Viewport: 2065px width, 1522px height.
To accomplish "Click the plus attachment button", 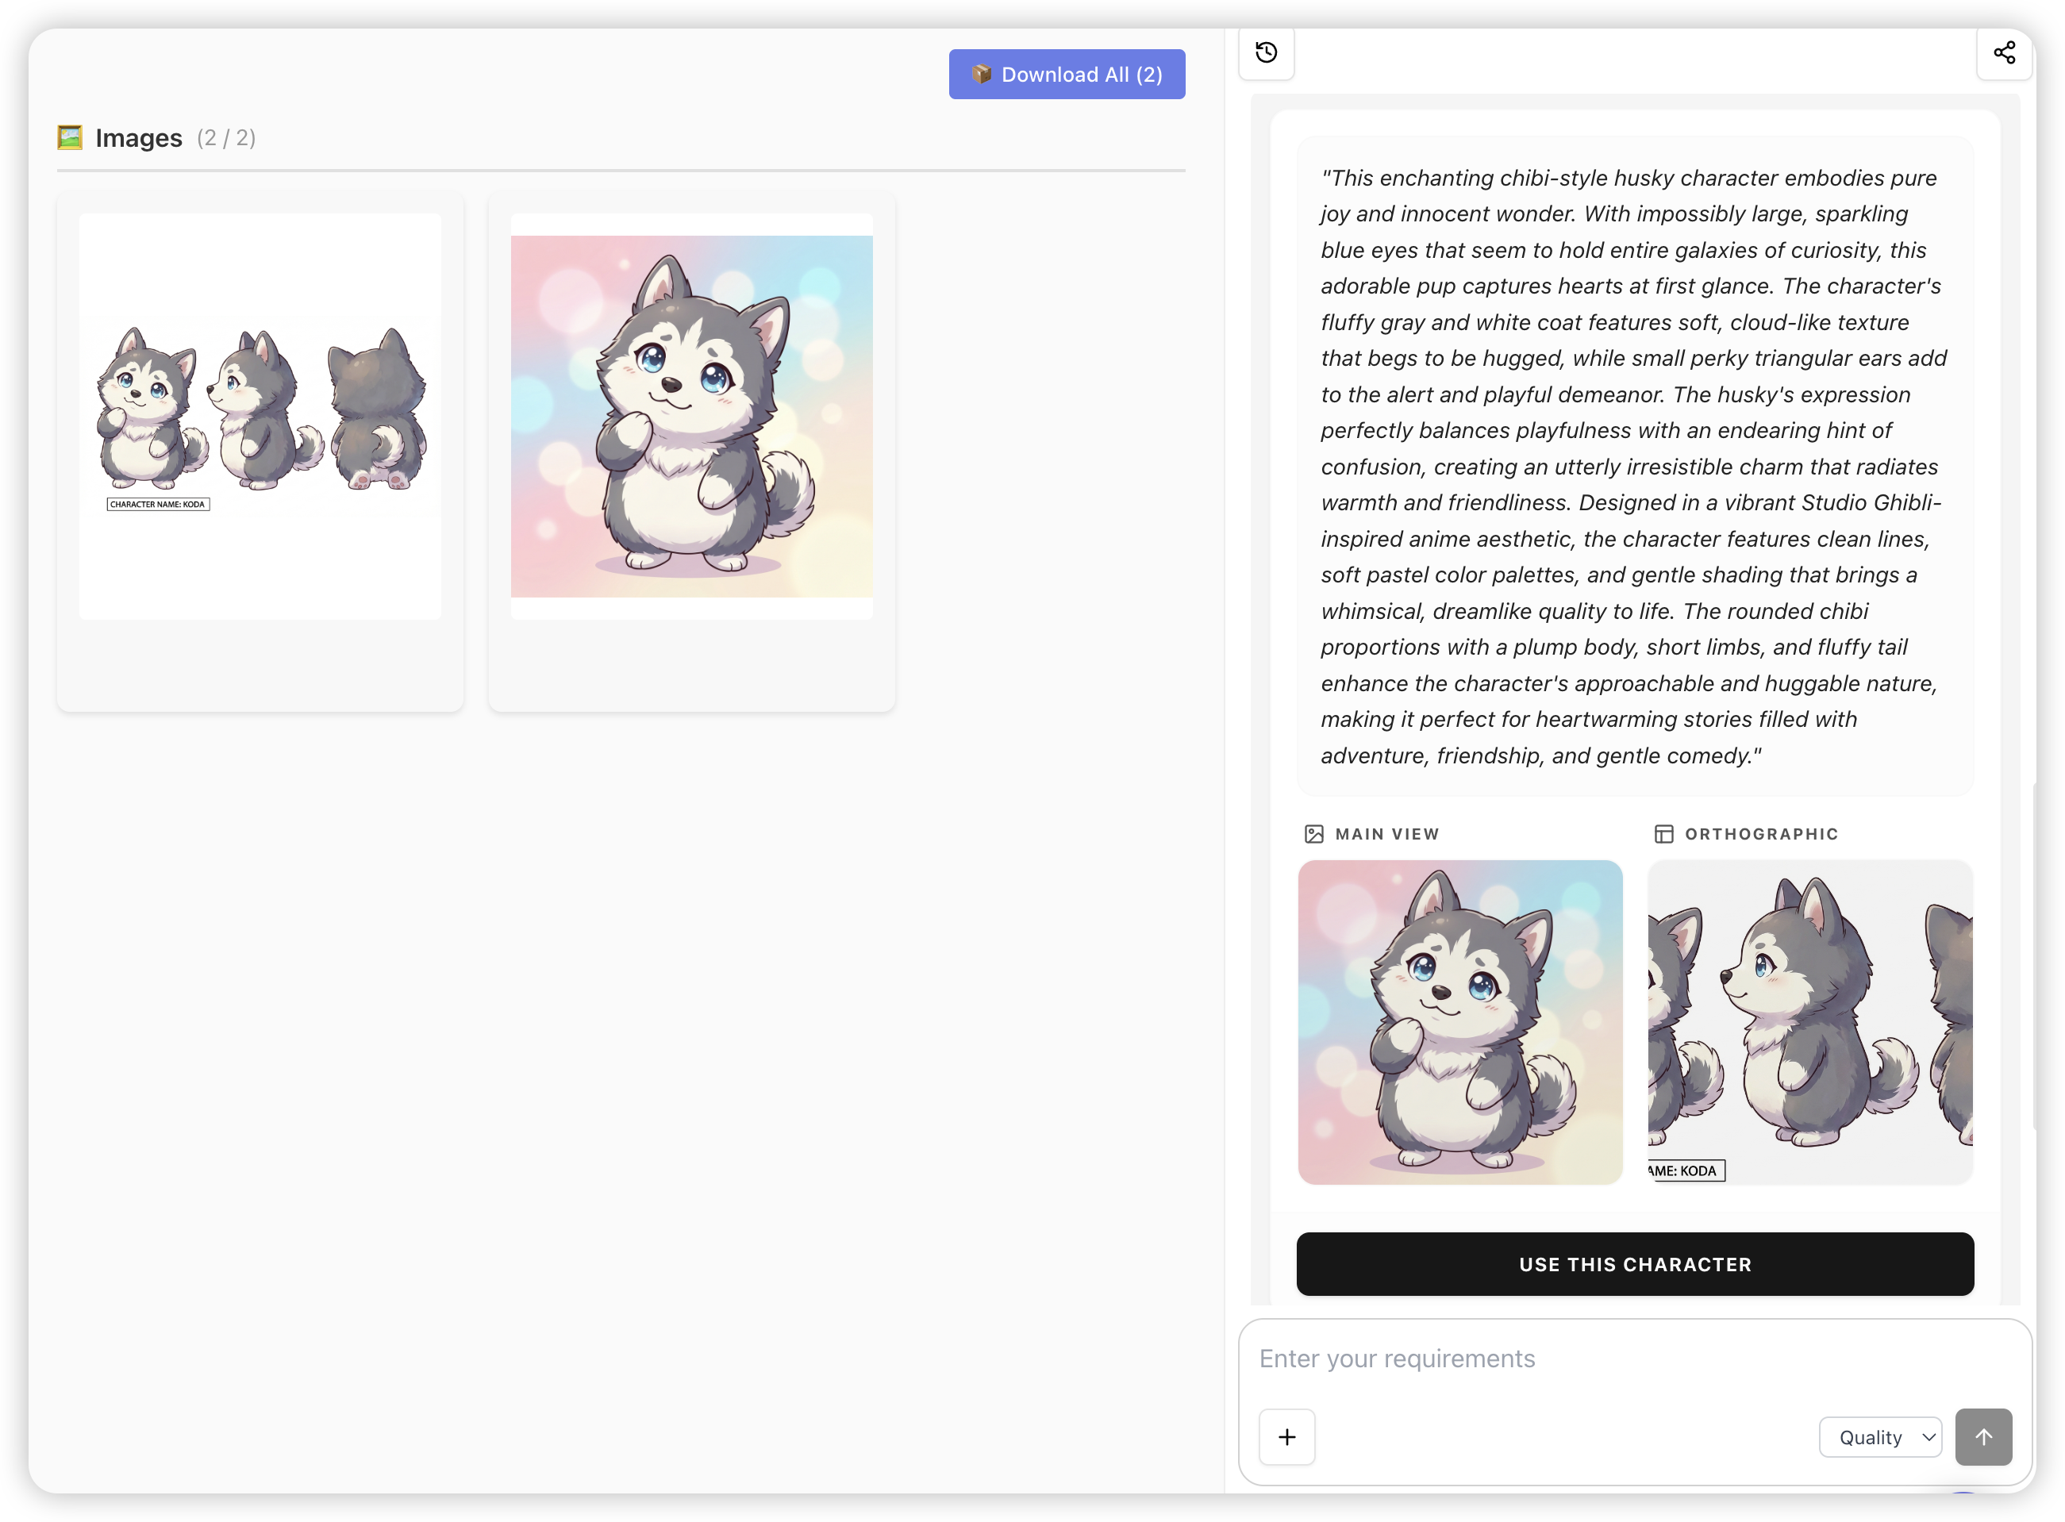I will (x=1286, y=1436).
